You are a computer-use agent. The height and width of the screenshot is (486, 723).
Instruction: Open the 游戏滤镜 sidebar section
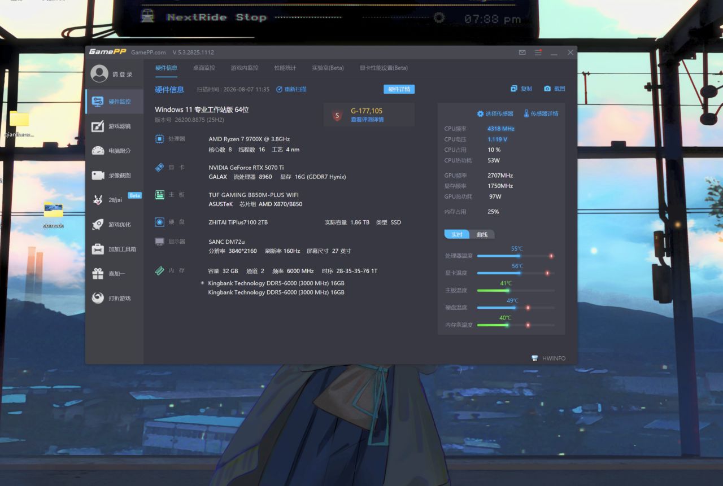click(x=114, y=126)
